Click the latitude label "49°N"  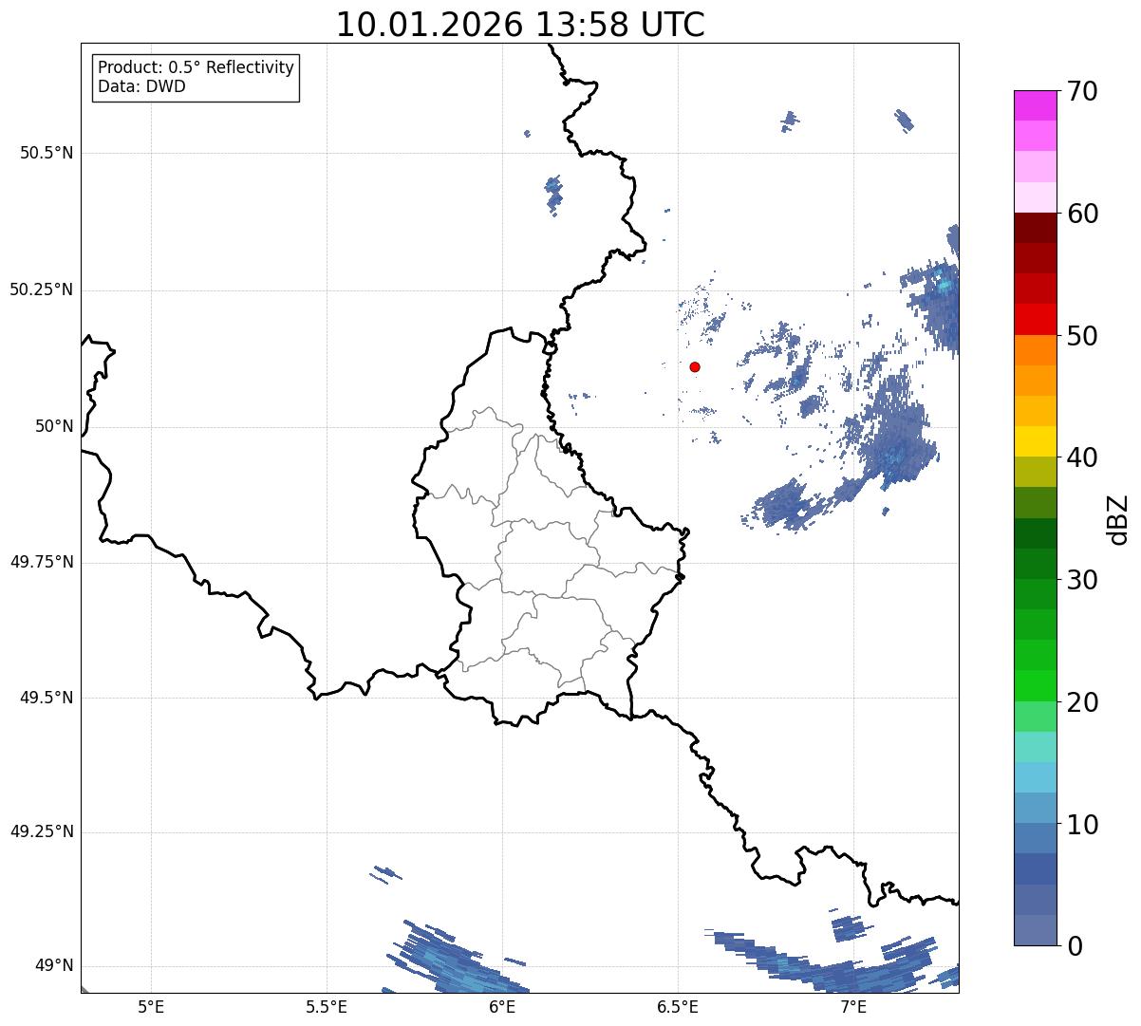(54, 966)
